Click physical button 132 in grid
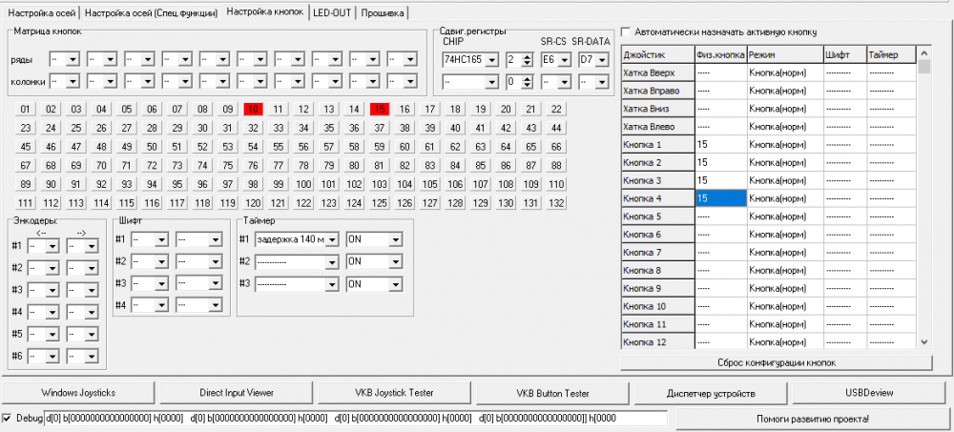The height and width of the screenshot is (432, 954). pos(556,203)
